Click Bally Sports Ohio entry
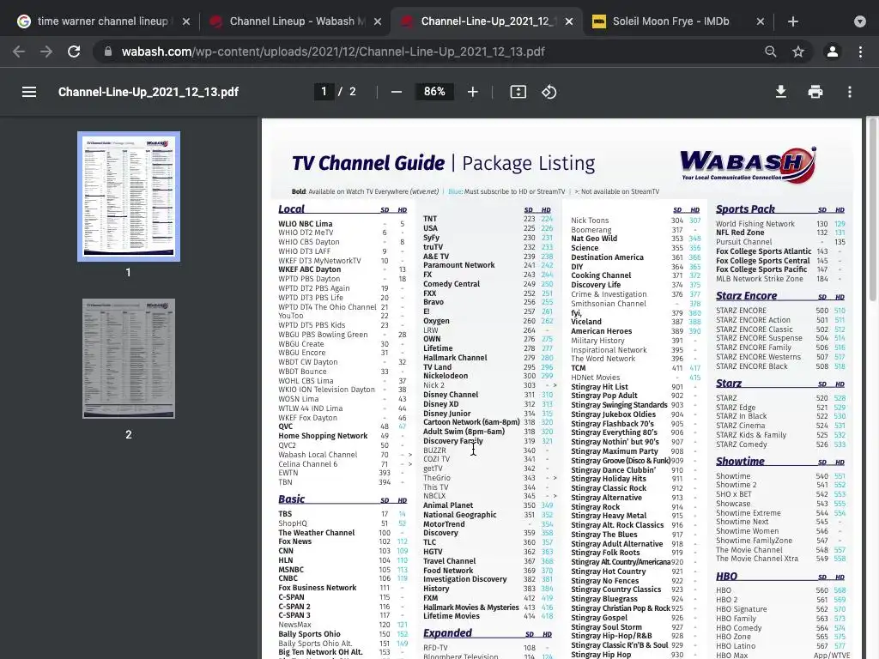879x659 pixels. [309, 634]
